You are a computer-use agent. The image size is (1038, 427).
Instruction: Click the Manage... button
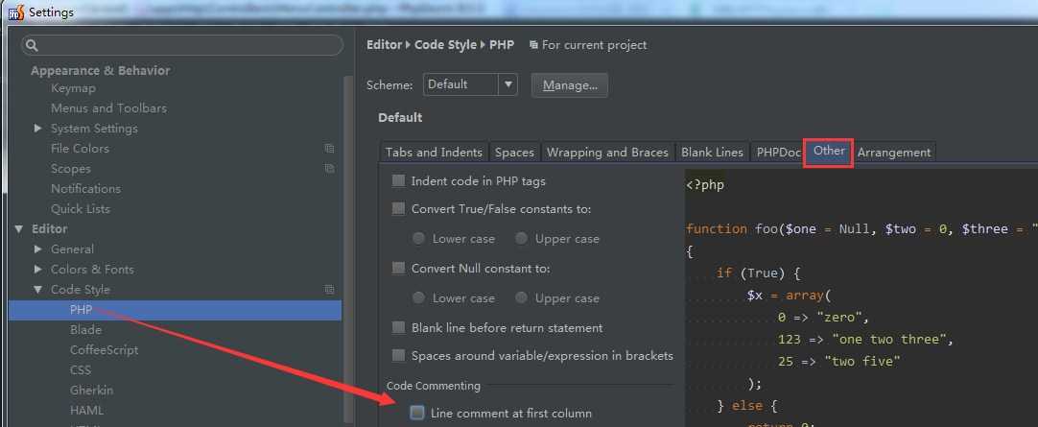[570, 85]
